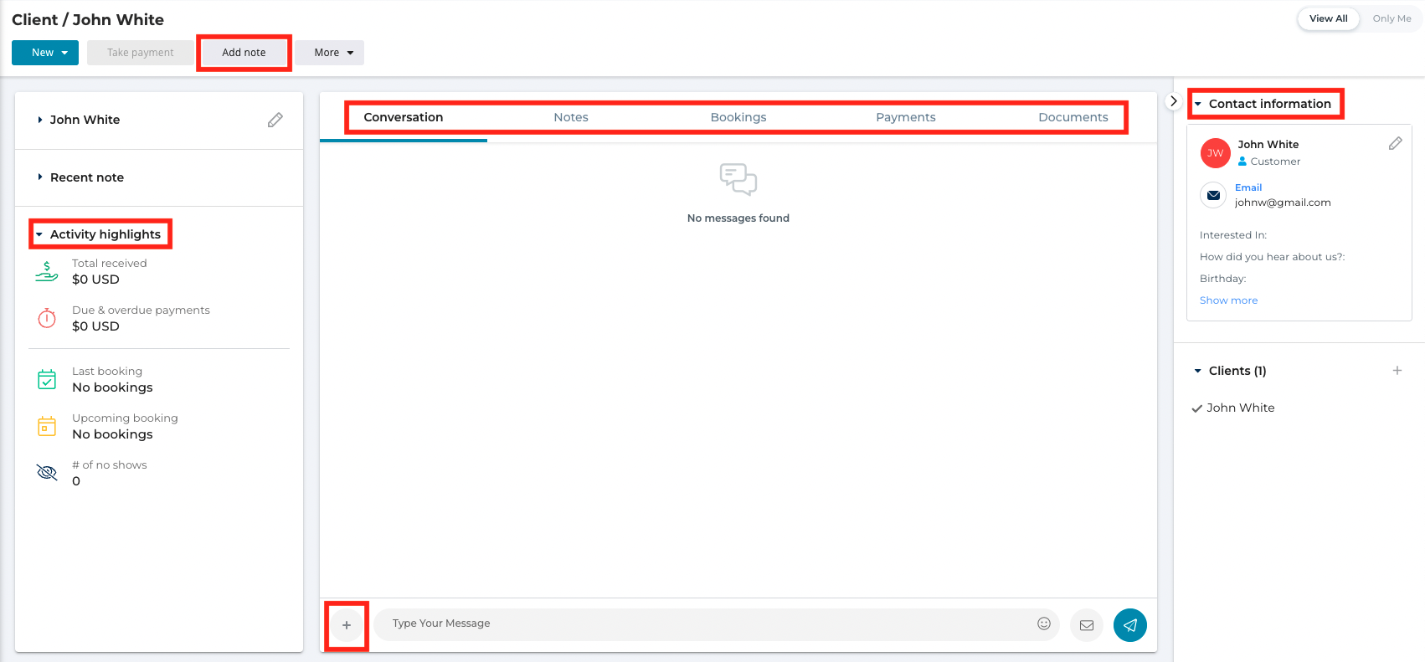Click the send message paper plane icon
This screenshot has width=1425, height=662.
click(x=1129, y=624)
